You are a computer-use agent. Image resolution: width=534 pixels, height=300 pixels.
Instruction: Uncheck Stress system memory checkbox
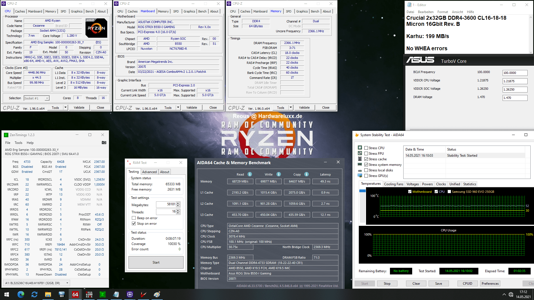coord(366,165)
